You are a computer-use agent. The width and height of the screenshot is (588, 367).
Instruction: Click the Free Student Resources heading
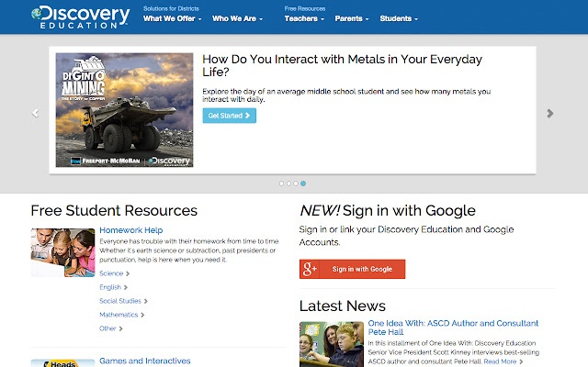pos(114,210)
